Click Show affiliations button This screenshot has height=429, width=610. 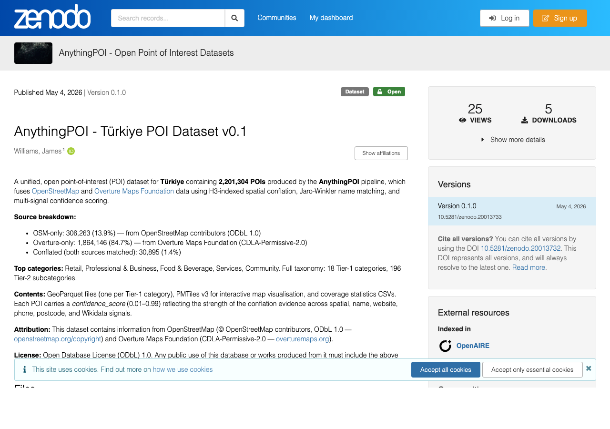pyautogui.click(x=381, y=153)
